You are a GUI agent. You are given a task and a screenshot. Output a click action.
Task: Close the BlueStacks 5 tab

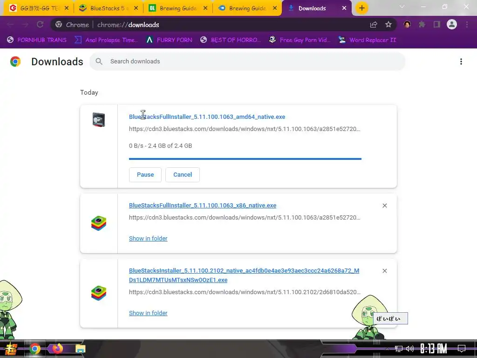coord(136,8)
